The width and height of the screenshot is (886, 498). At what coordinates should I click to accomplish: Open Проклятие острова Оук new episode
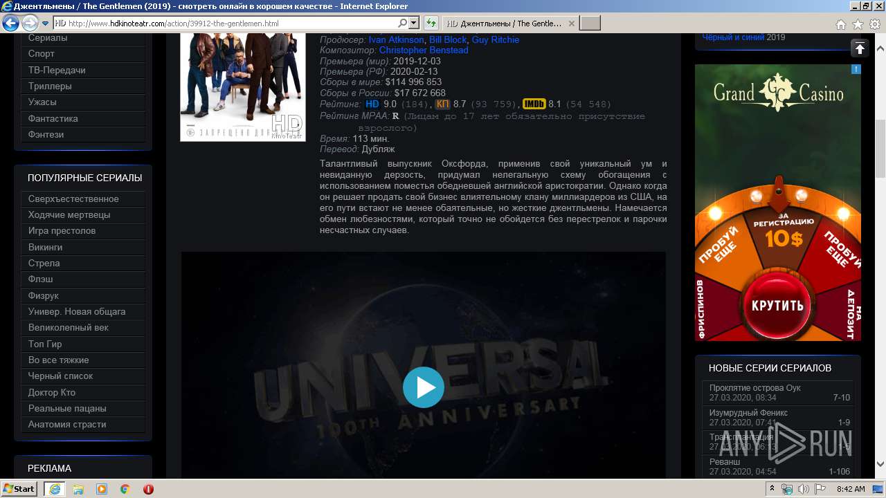(778, 392)
